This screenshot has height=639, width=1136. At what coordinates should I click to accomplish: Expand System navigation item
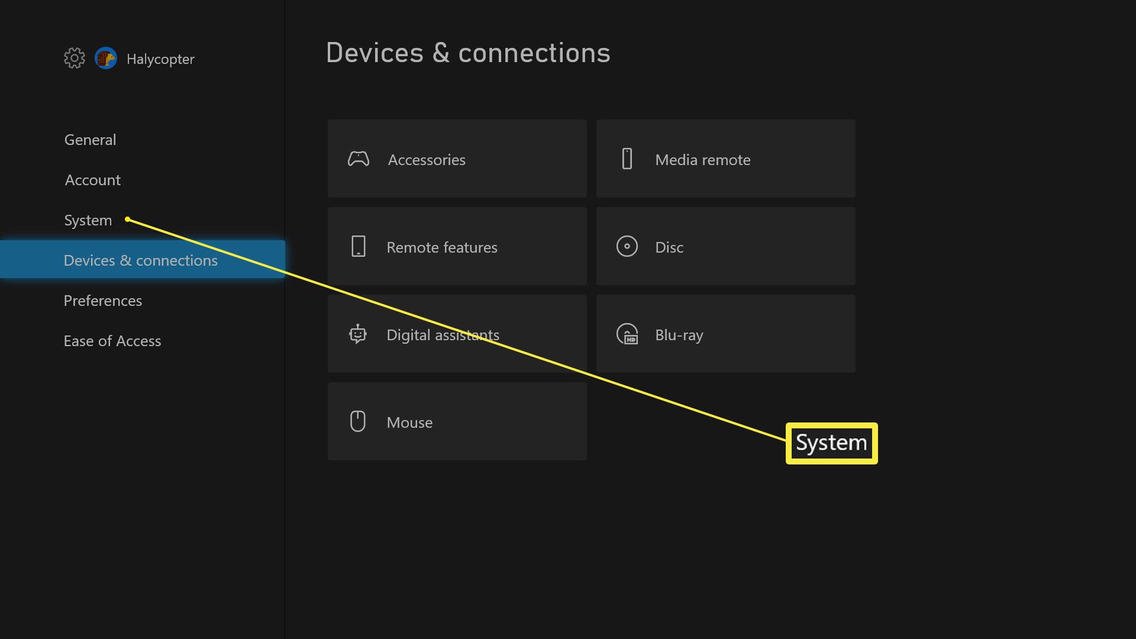[x=88, y=218]
